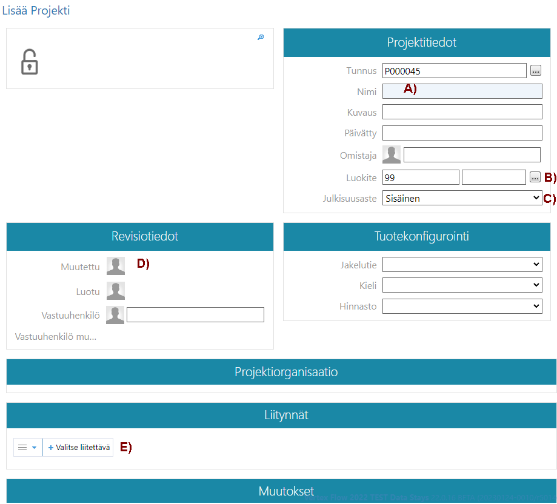
Task: Open the ellipsis browse button beside Luokite
Action: 535,177
